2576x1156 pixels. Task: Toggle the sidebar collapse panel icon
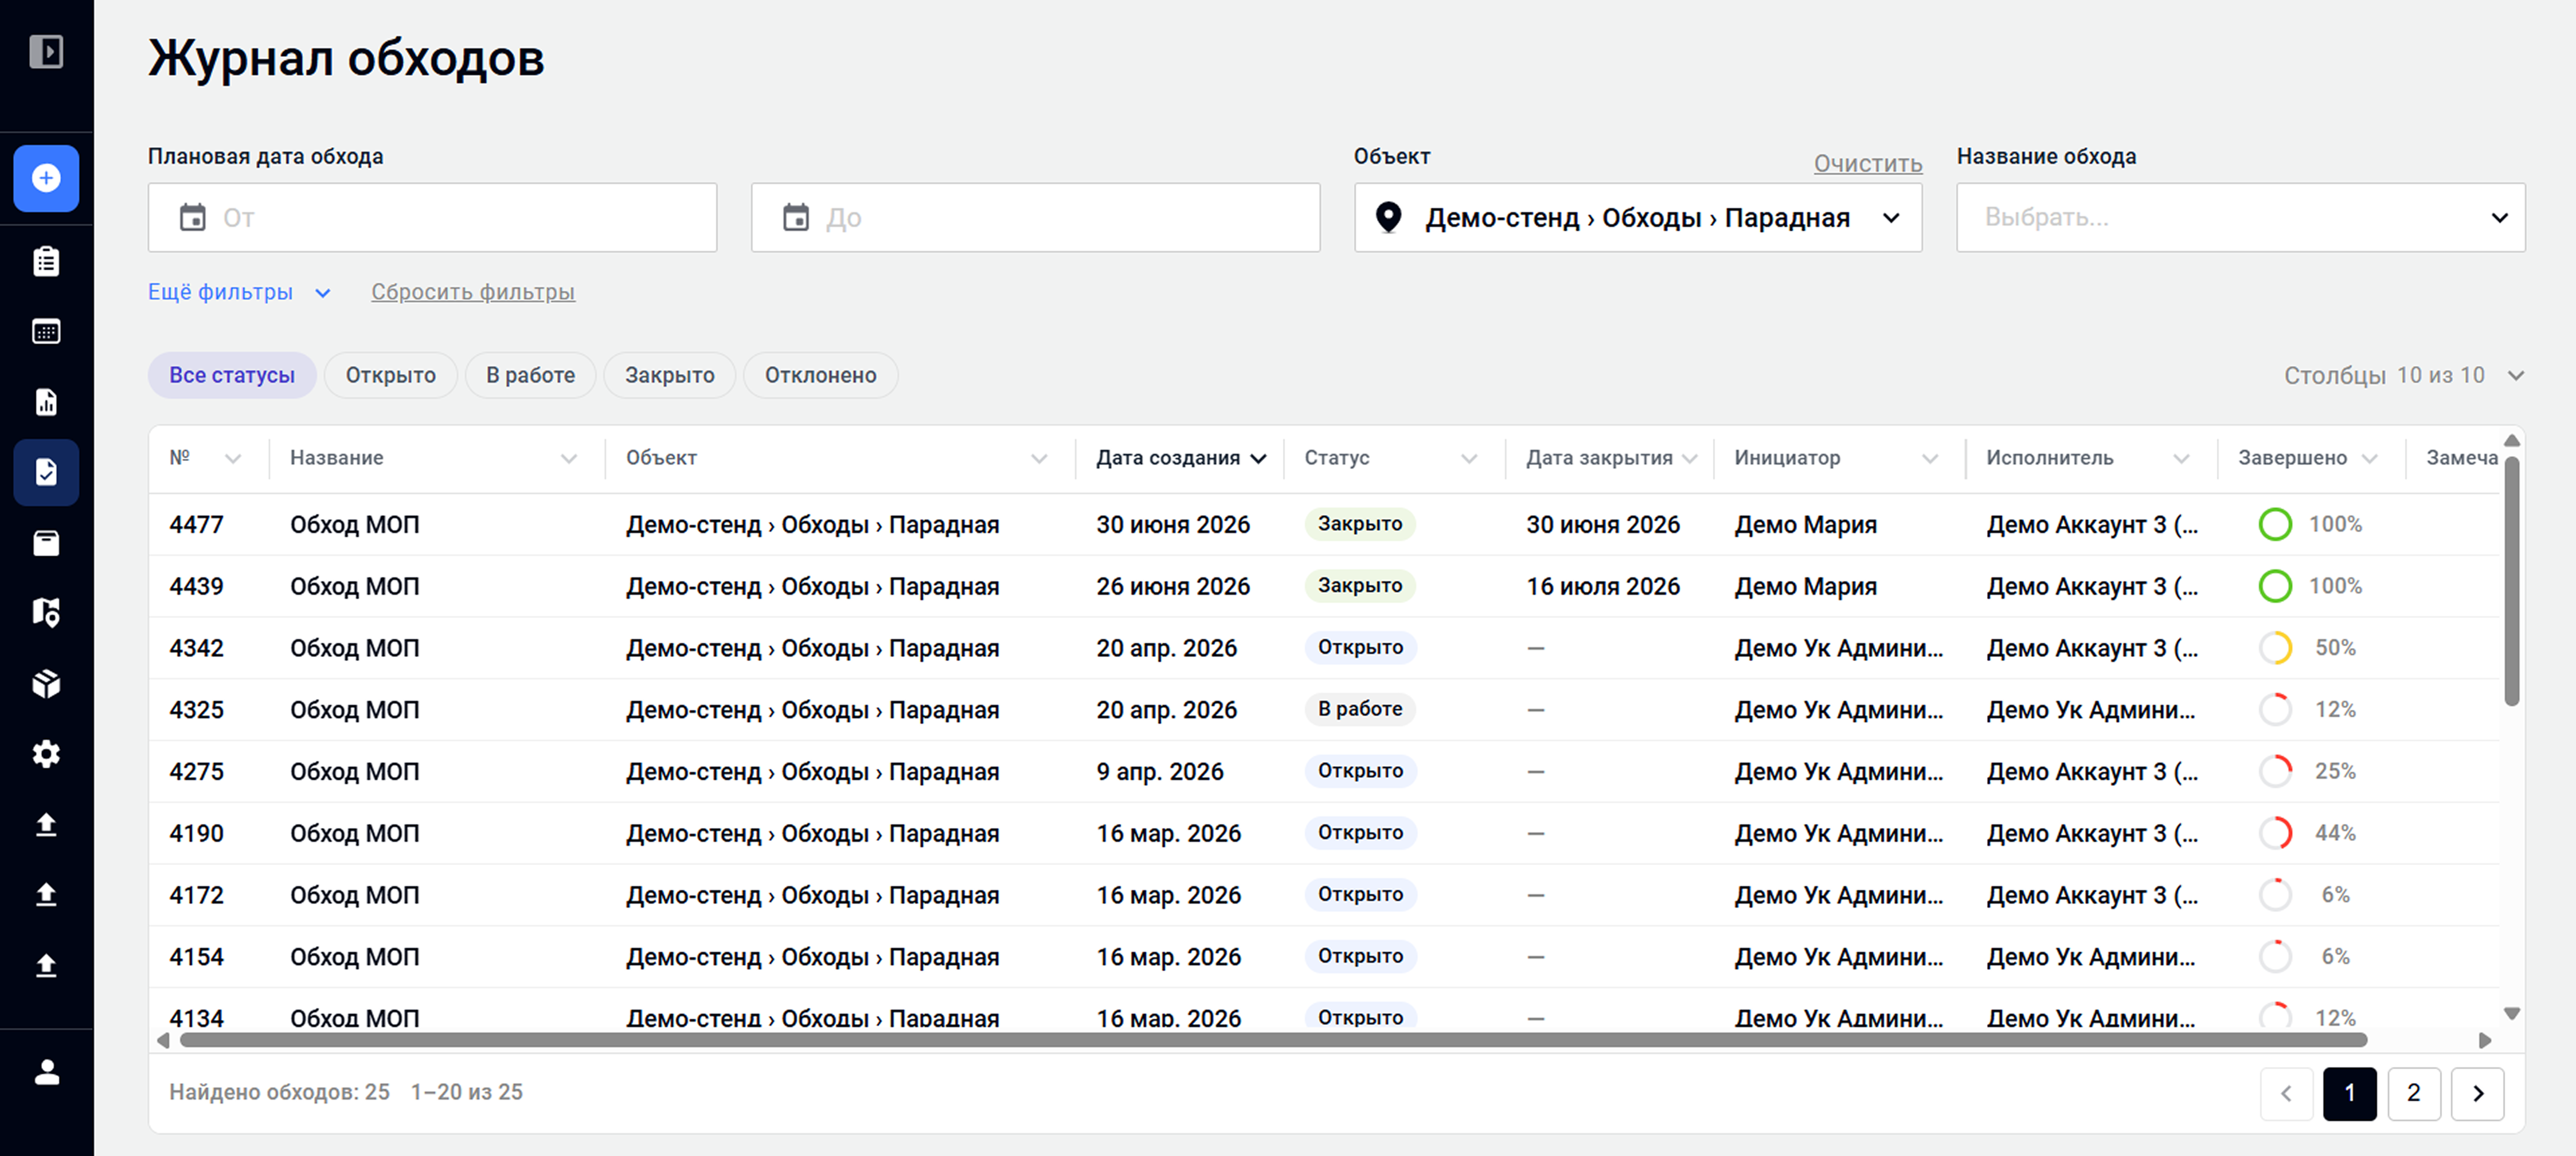[46, 51]
